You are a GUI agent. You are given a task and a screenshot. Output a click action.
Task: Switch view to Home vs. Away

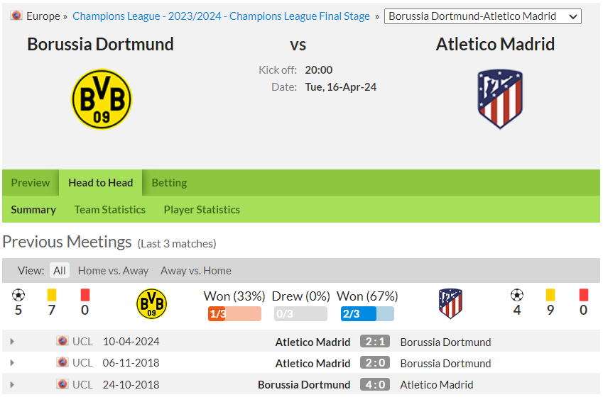click(113, 271)
